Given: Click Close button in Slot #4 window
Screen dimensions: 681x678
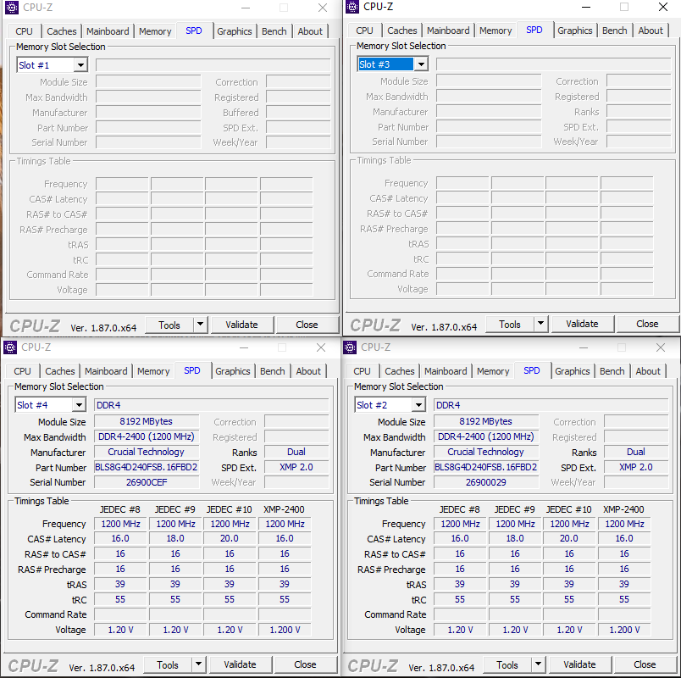Looking at the screenshot, I should [x=305, y=664].
